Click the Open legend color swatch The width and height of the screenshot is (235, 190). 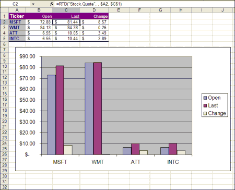[205, 98]
